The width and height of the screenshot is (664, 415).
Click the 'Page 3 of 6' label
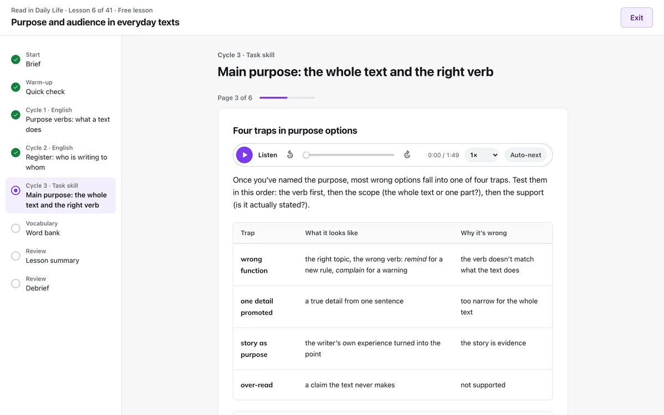pyautogui.click(x=235, y=98)
